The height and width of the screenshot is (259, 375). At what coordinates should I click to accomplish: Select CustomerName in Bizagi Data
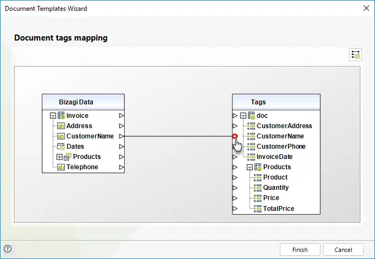coord(90,136)
